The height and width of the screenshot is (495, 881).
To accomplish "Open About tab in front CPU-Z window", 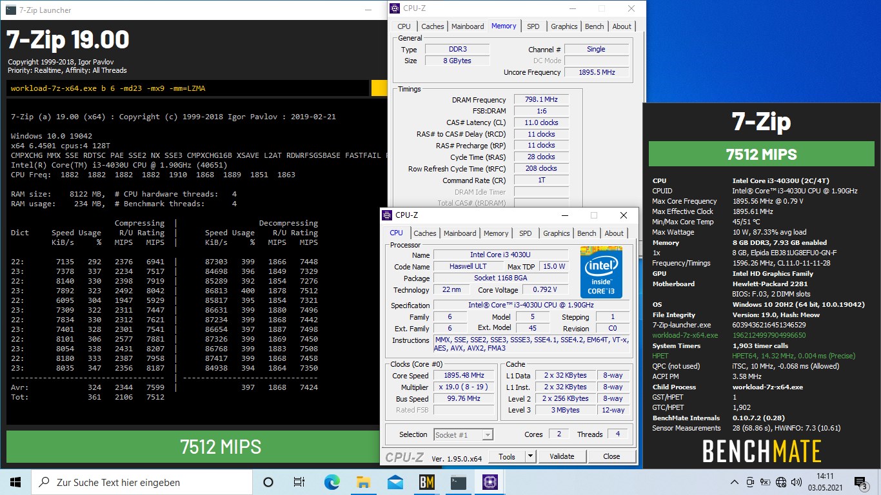I will [x=614, y=233].
